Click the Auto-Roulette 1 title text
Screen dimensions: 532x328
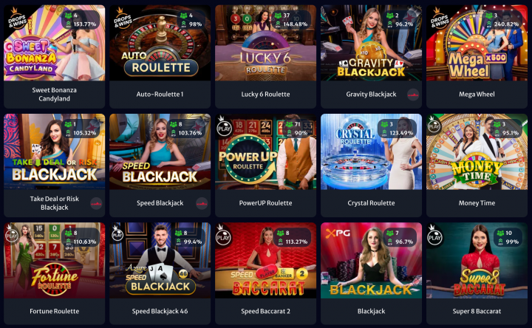click(x=160, y=95)
